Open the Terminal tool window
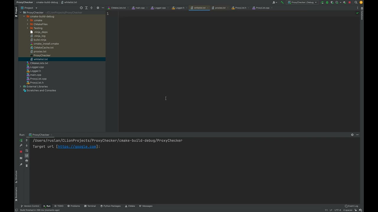 [90, 206]
